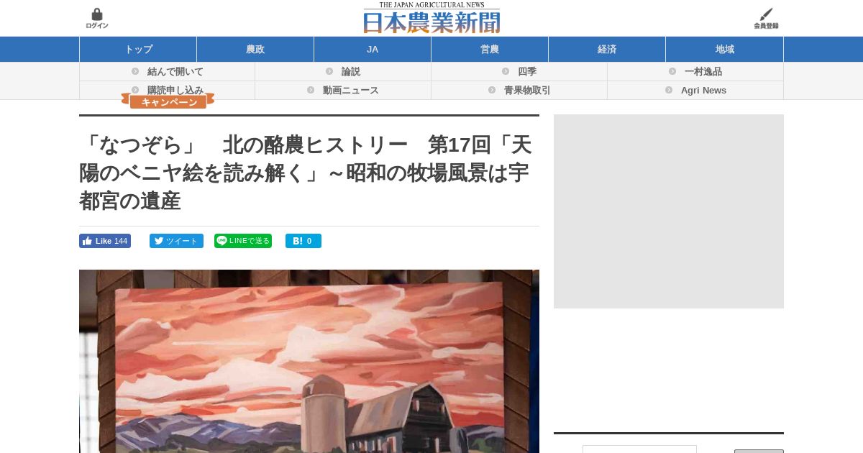Click the bullet icon beside 青果物取引
Screen dimensions: 863x453
pyautogui.click(x=492, y=90)
